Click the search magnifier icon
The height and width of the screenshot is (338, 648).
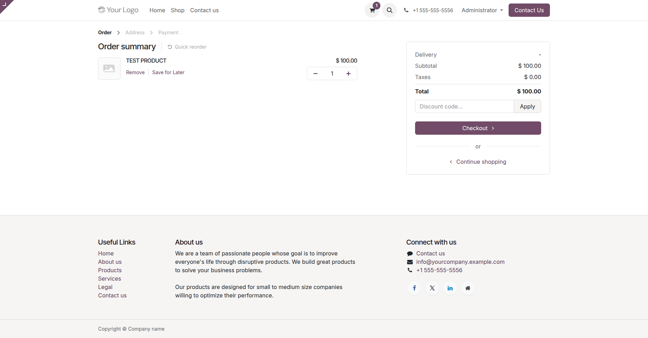(x=390, y=10)
